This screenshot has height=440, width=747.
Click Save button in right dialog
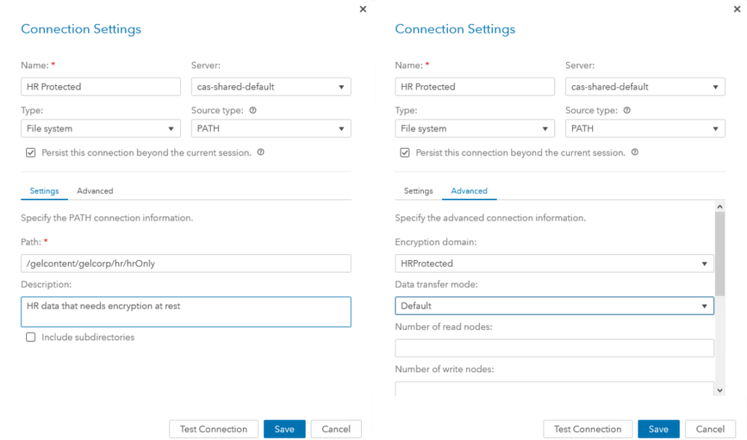point(658,429)
